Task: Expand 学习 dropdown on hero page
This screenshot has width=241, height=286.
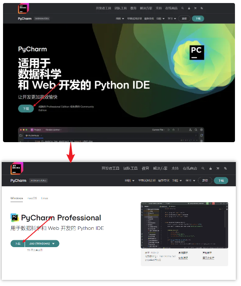Action: (172, 19)
